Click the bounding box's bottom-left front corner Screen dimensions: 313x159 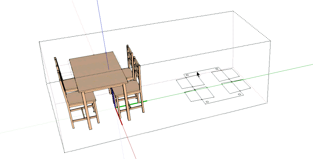click(65, 152)
